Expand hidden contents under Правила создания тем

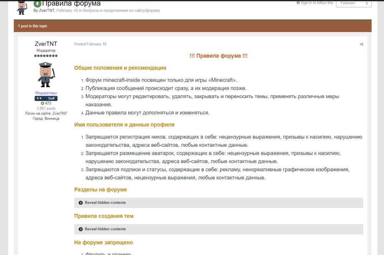[218, 229]
